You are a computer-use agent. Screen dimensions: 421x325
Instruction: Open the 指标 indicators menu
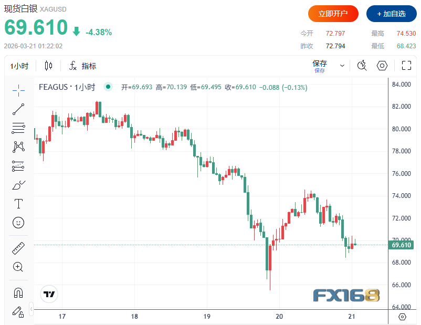pyautogui.click(x=82, y=66)
